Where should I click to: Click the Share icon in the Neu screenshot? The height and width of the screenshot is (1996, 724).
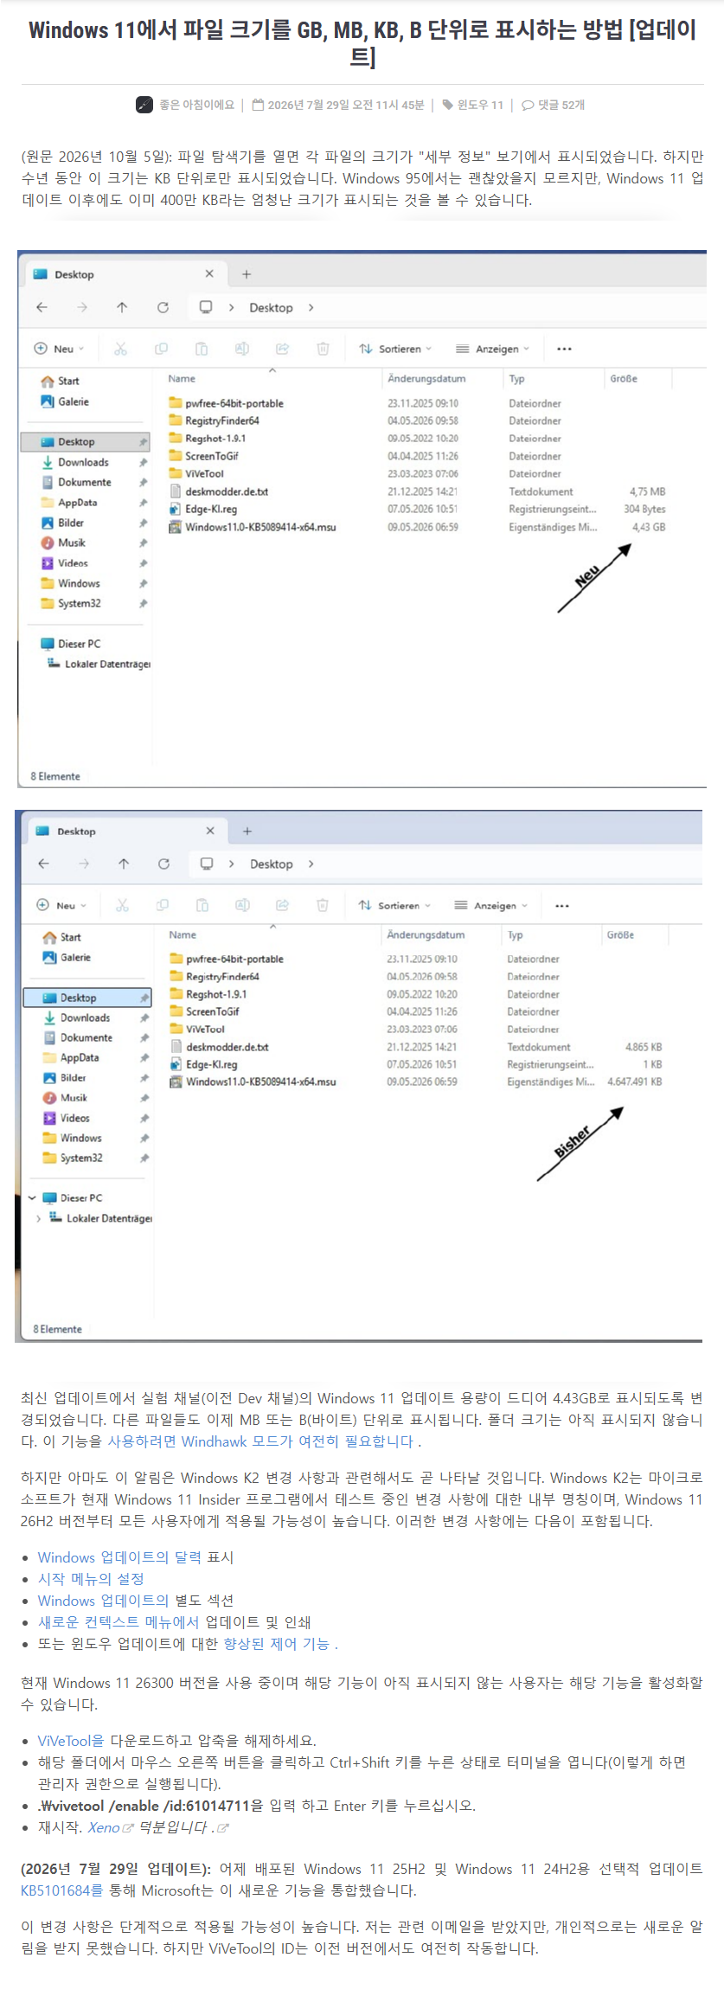[x=282, y=349]
